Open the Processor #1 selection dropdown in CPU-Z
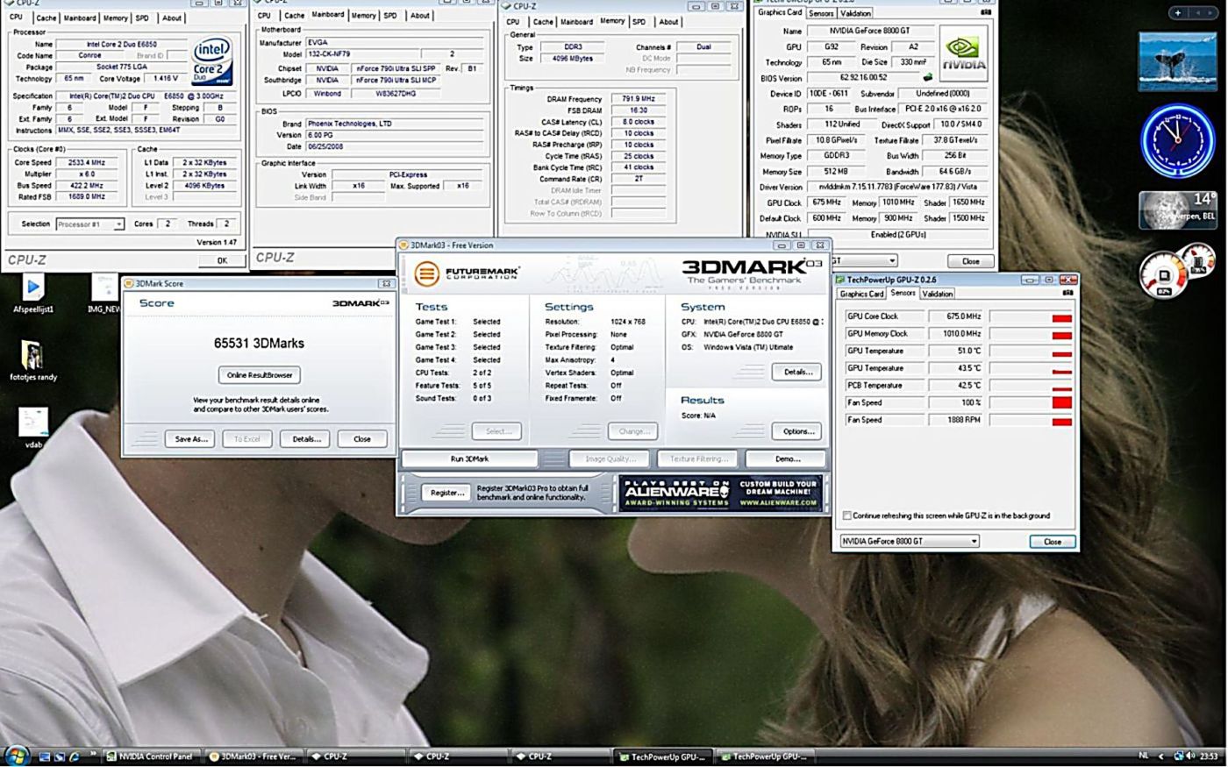The height and width of the screenshot is (767, 1228). [89, 224]
